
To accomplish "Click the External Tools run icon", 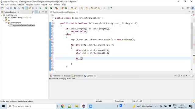I will click(56, 8).
